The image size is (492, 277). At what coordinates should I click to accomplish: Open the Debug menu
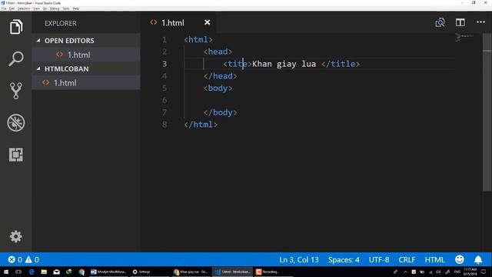[55, 8]
